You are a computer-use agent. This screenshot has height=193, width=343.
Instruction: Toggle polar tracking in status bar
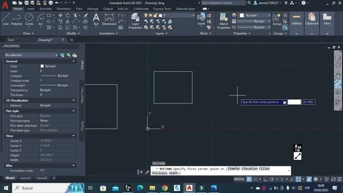(x=272, y=179)
